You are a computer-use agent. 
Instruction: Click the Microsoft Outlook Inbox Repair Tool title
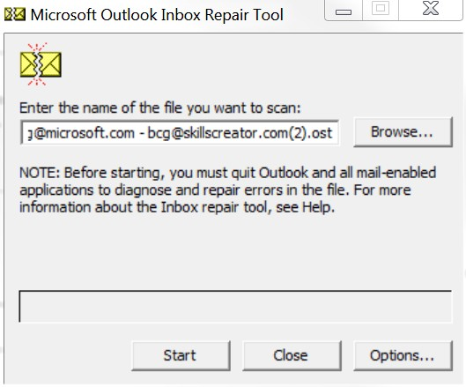[157, 15]
